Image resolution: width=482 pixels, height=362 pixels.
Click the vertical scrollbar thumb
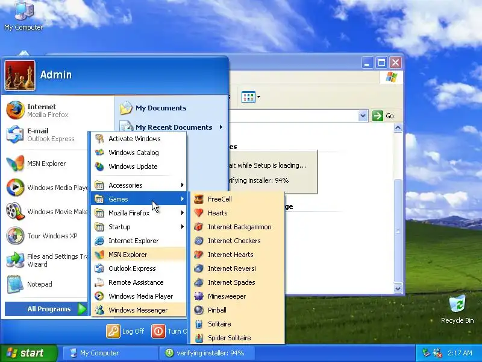[398, 230]
